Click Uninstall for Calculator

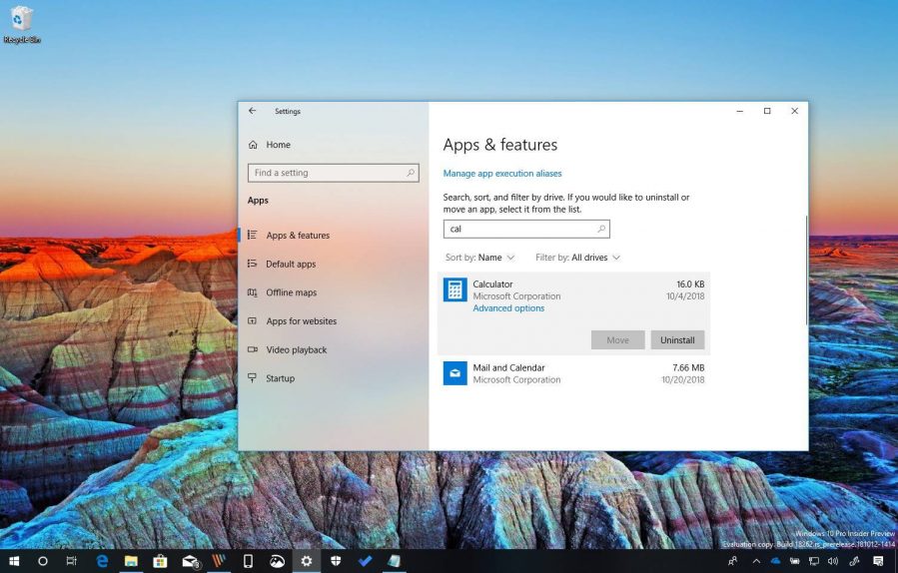[677, 340]
